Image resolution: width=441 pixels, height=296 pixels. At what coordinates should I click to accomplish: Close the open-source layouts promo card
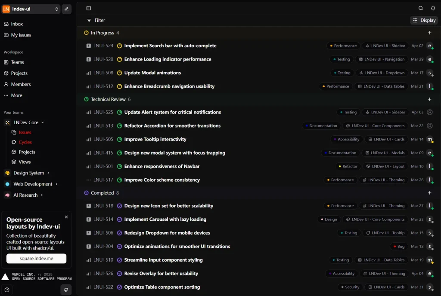[66, 217]
